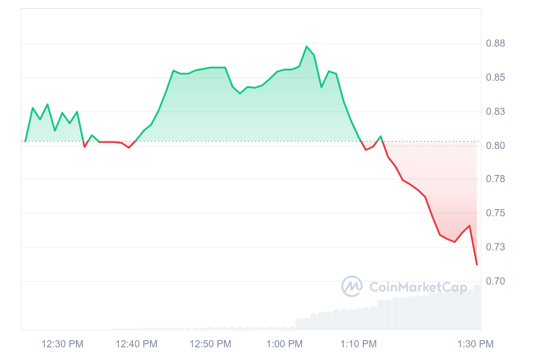Click the 0.70 price axis label
The image size is (539, 359).
tap(495, 281)
